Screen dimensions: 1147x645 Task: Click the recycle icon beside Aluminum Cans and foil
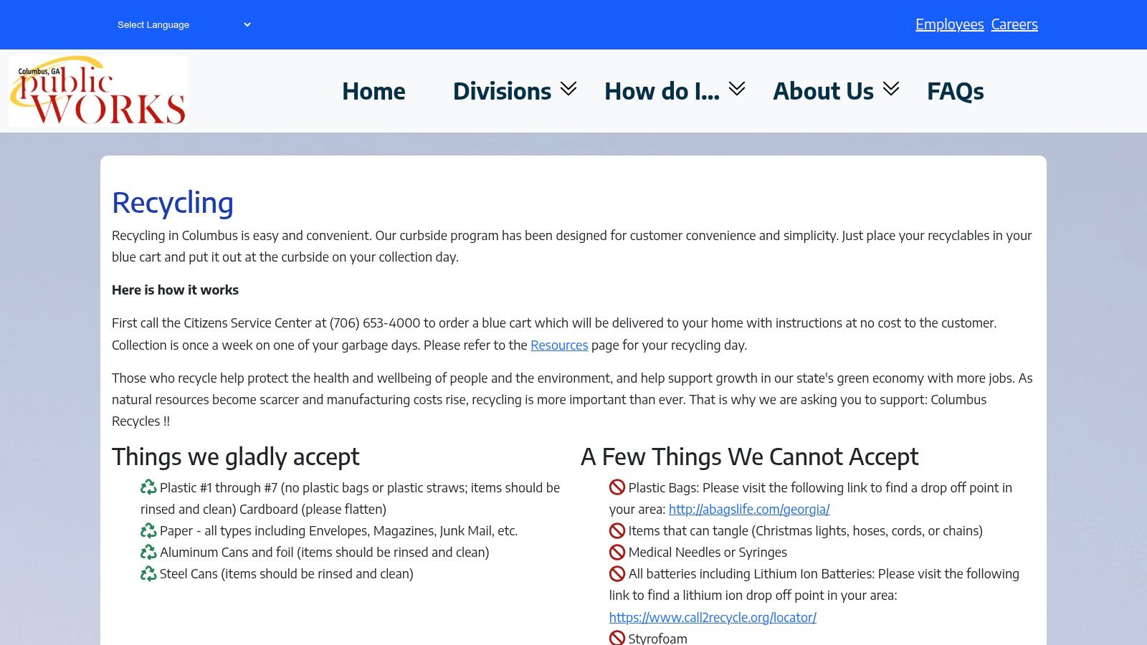(148, 552)
